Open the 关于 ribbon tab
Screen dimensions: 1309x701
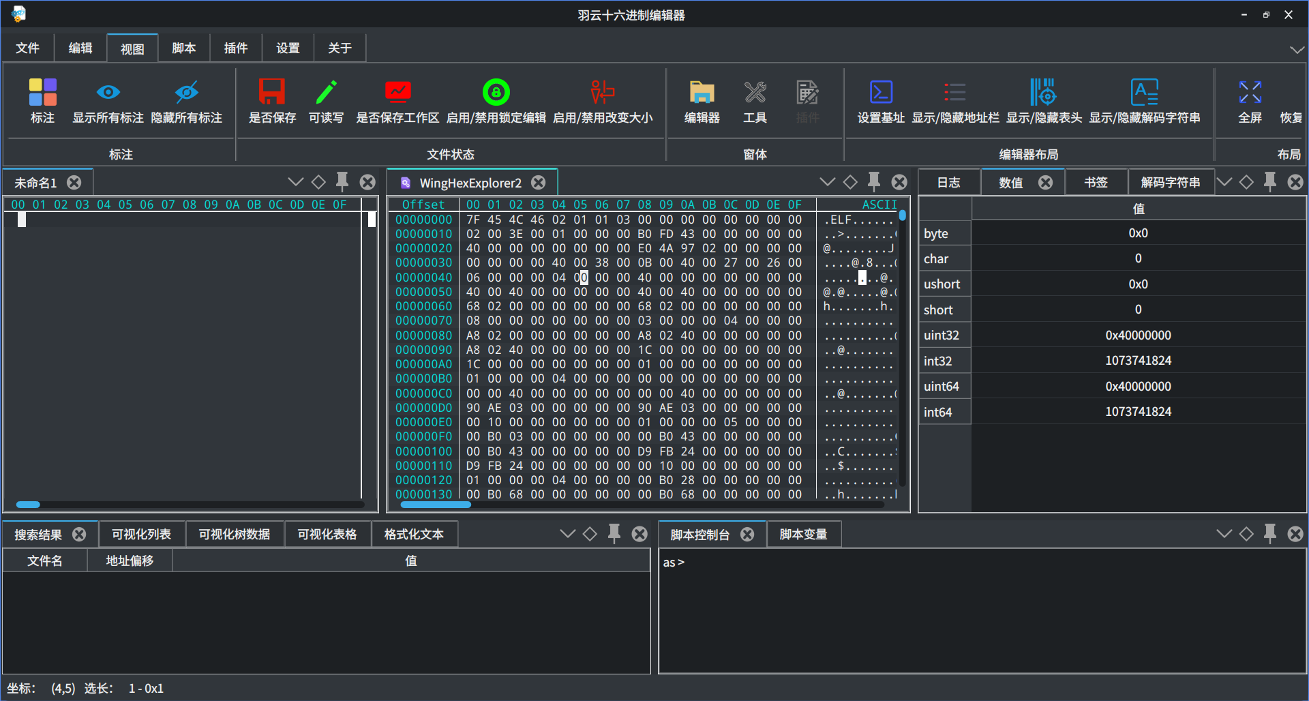point(340,48)
